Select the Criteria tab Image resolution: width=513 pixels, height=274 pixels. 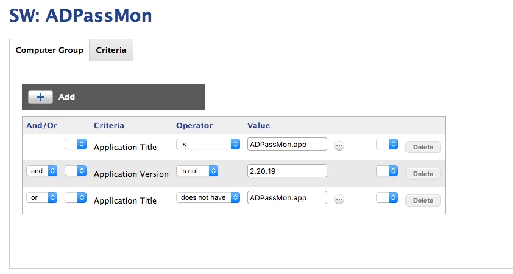(111, 50)
